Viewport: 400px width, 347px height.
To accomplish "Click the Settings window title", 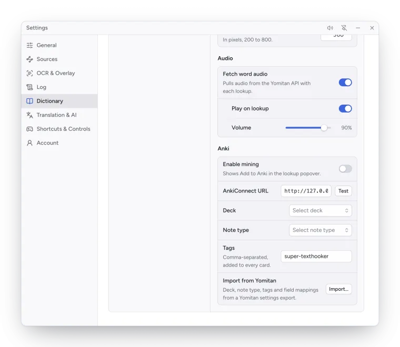I will tap(37, 28).
